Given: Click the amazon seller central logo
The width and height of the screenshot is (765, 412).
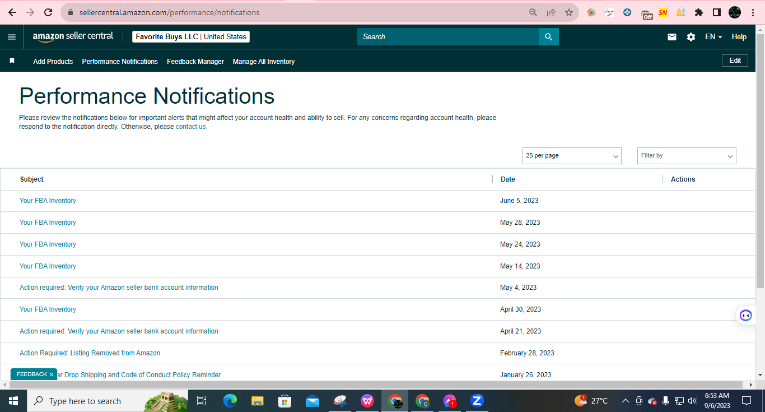Looking at the screenshot, I should click(73, 36).
